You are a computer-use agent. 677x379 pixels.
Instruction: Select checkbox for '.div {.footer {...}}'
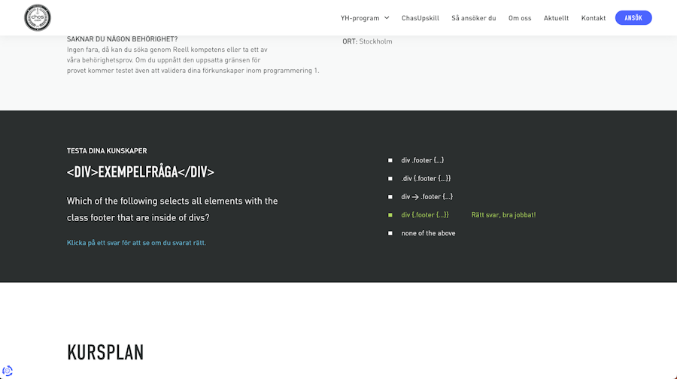390,178
